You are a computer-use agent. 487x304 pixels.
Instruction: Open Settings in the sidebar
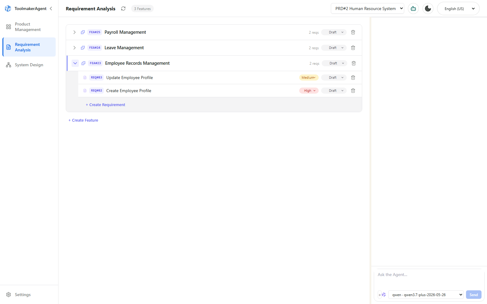click(x=29, y=295)
